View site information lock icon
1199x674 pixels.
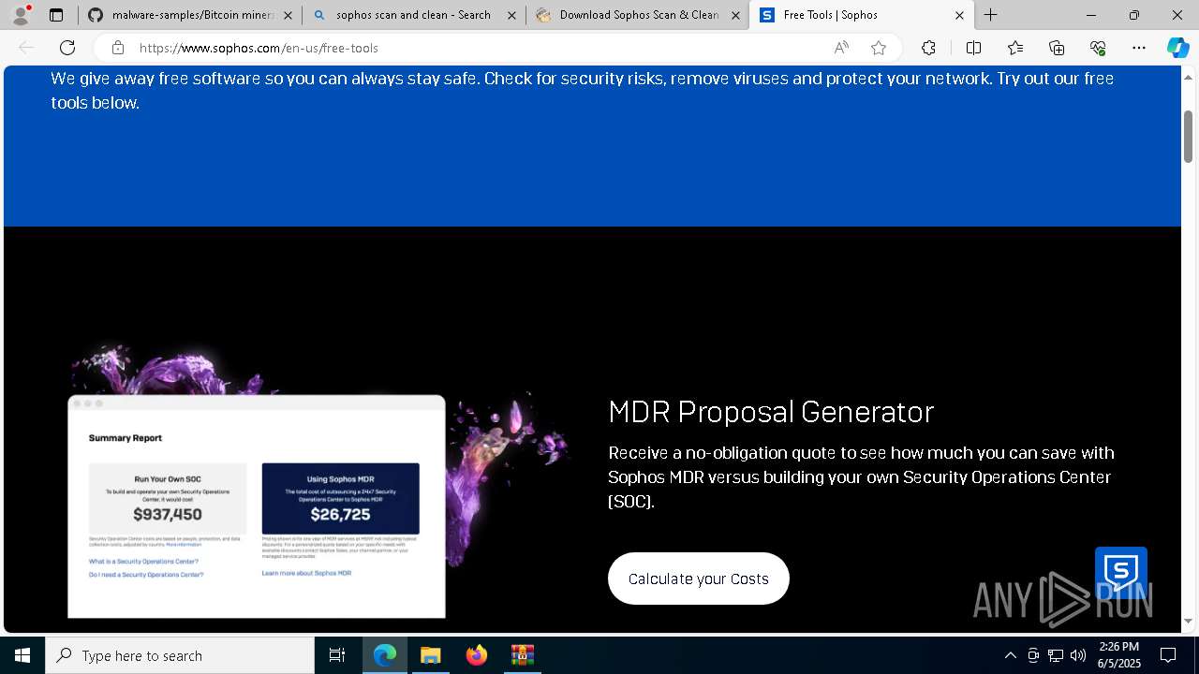(117, 48)
